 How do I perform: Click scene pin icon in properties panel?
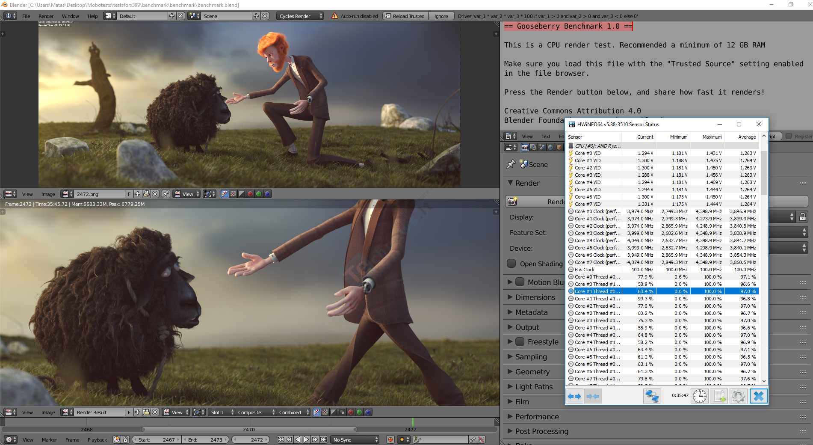511,164
